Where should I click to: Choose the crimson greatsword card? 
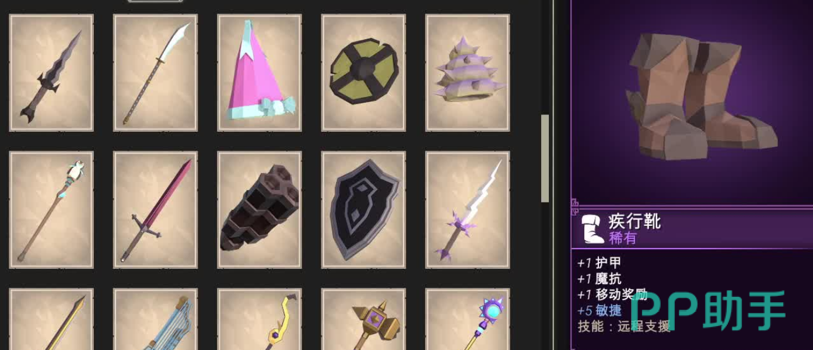pos(156,210)
